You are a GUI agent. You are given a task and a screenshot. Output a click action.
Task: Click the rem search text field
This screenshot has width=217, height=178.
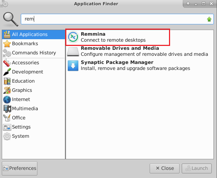tap(117, 19)
